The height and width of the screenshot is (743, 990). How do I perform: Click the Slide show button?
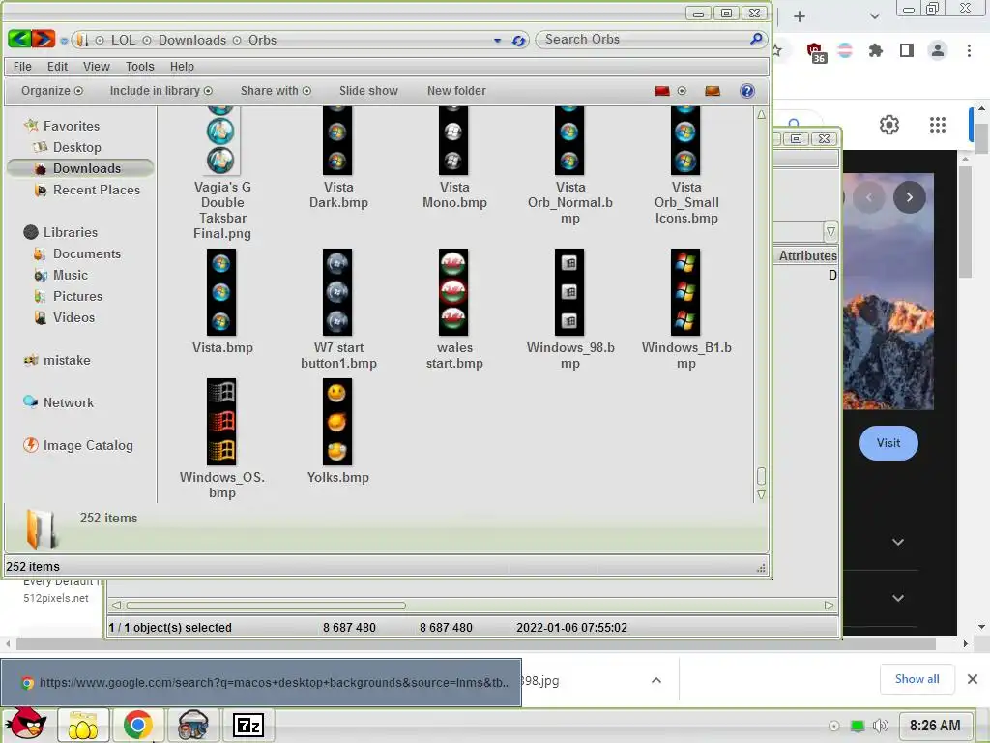[x=368, y=91]
